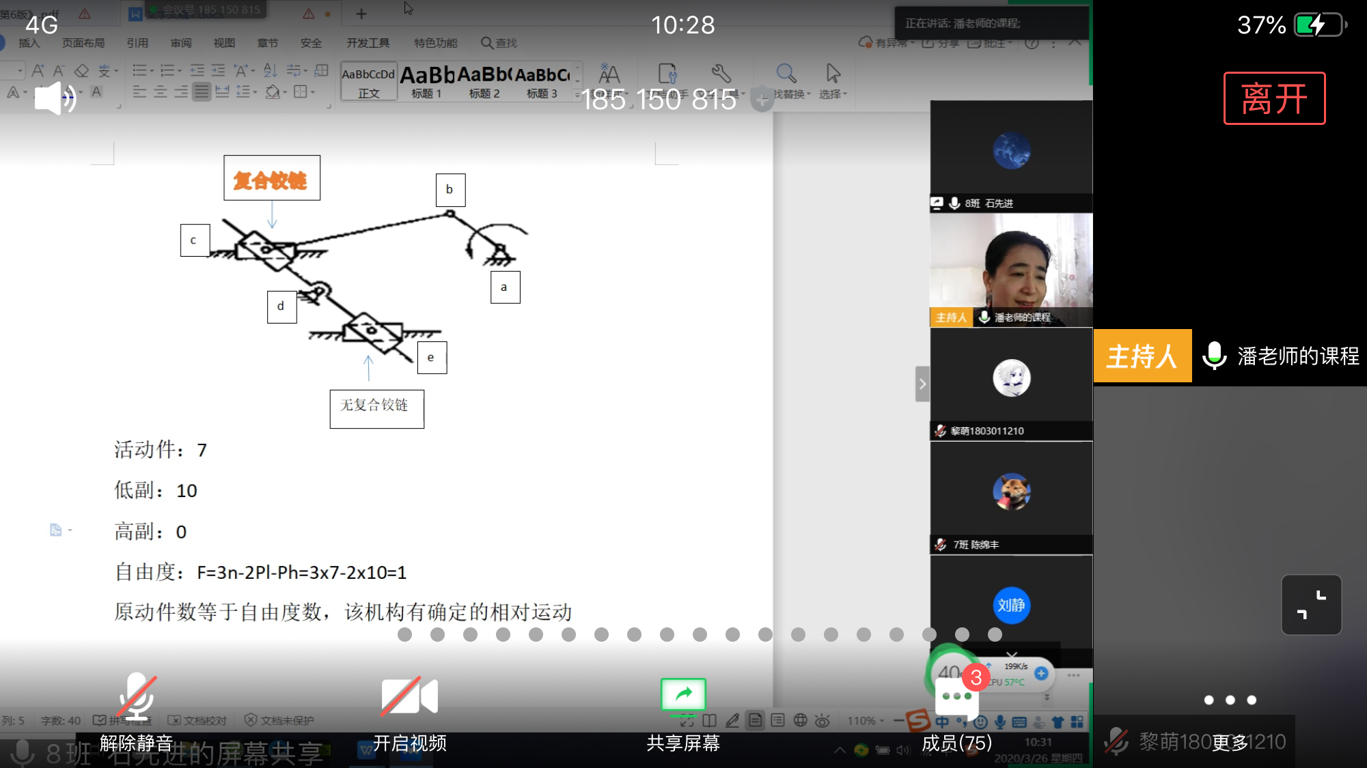Exit fullscreen with the shrink icon
This screenshot has width=1367, height=768.
click(1311, 605)
